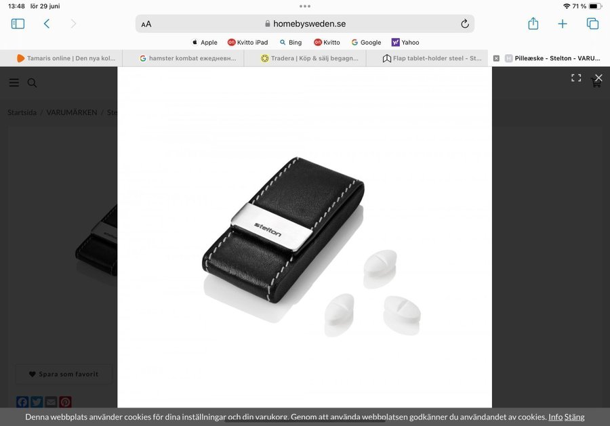
Task: Show the tab overview
Action: pyautogui.click(x=592, y=24)
